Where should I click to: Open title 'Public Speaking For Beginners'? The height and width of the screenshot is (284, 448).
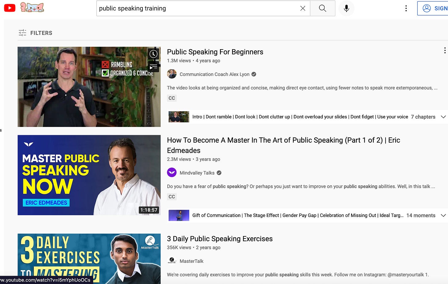215,52
